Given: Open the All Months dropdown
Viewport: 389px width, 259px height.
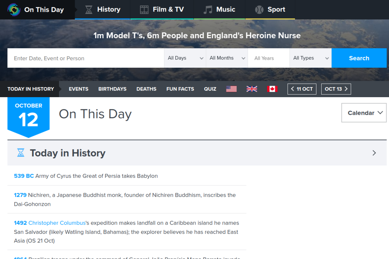Looking at the screenshot, I should coord(227,58).
